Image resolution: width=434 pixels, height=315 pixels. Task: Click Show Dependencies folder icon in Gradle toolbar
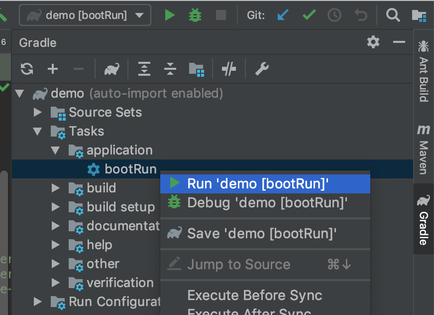point(197,69)
